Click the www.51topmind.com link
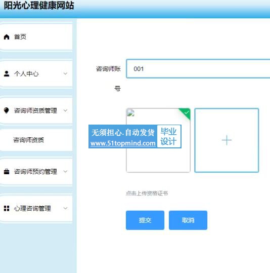The image size is (270, 273). pyautogui.click(x=123, y=143)
